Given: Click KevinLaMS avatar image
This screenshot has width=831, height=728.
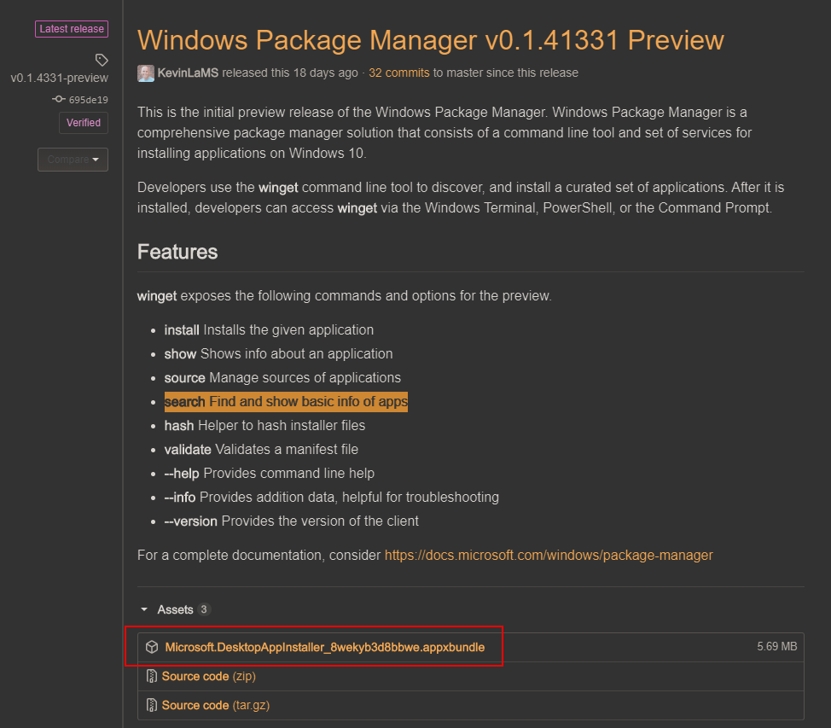Looking at the screenshot, I should click(146, 73).
